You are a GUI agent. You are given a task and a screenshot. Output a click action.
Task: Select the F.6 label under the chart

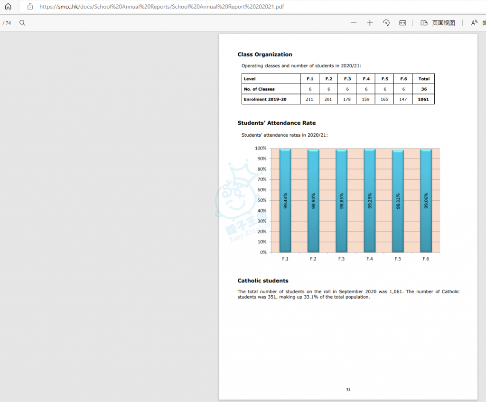[426, 259]
